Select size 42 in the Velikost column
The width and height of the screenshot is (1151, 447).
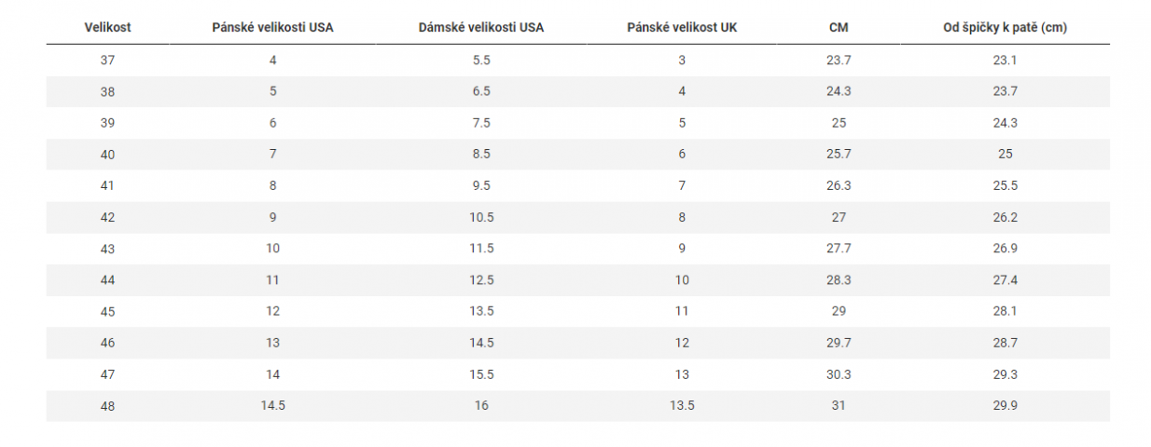(107, 217)
